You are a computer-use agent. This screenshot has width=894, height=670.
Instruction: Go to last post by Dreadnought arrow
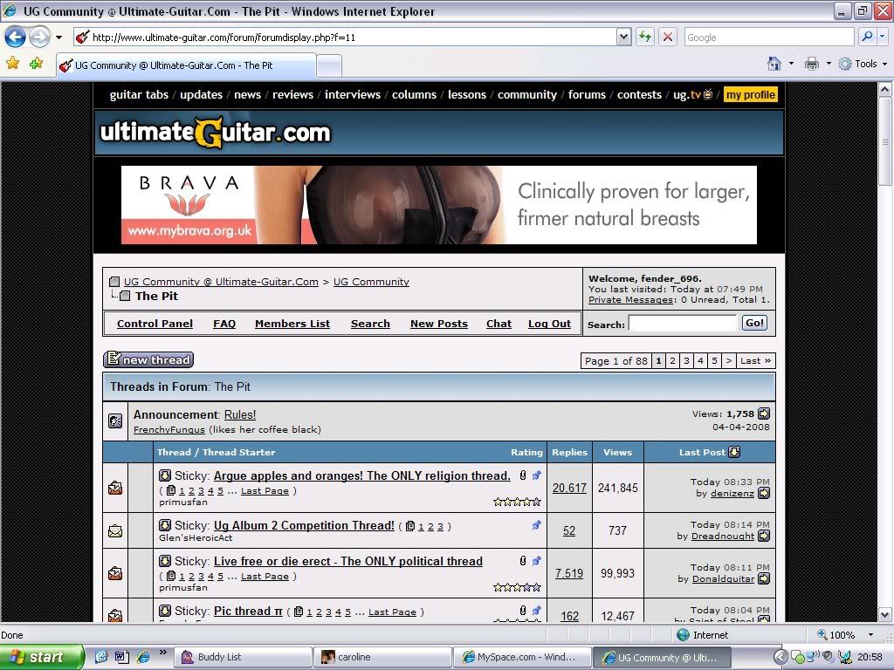[764, 536]
